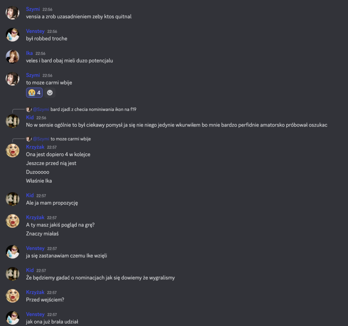Toggle the crying emoji reaction with count 4
Viewport: 348px width, 326px height.
[34, 93]
